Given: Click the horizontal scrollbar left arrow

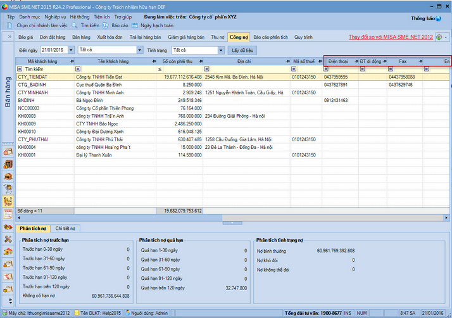Looking at the screenshot, I should 19,218.
